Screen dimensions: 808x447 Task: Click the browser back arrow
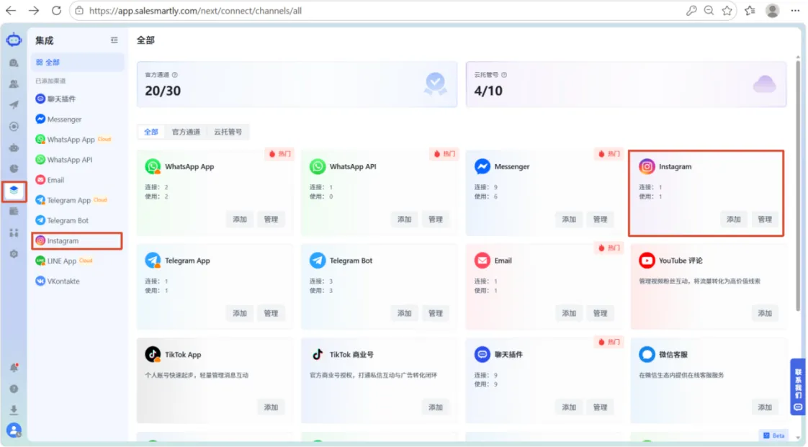(x=11, y=10)
